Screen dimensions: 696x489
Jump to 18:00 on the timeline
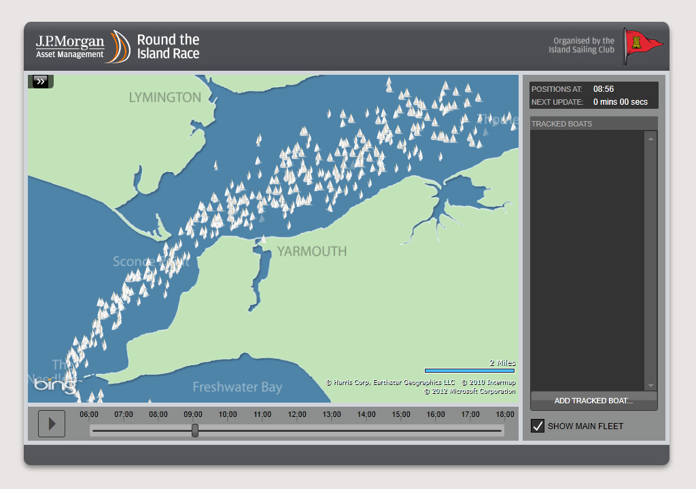pyautogui.click(x=504, y=430)
